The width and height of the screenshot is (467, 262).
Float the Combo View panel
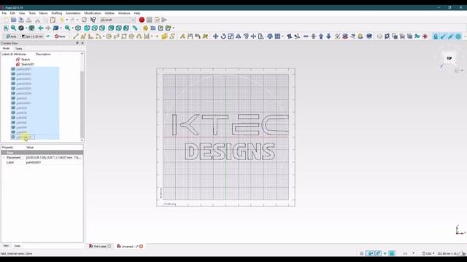pos(77,43)
